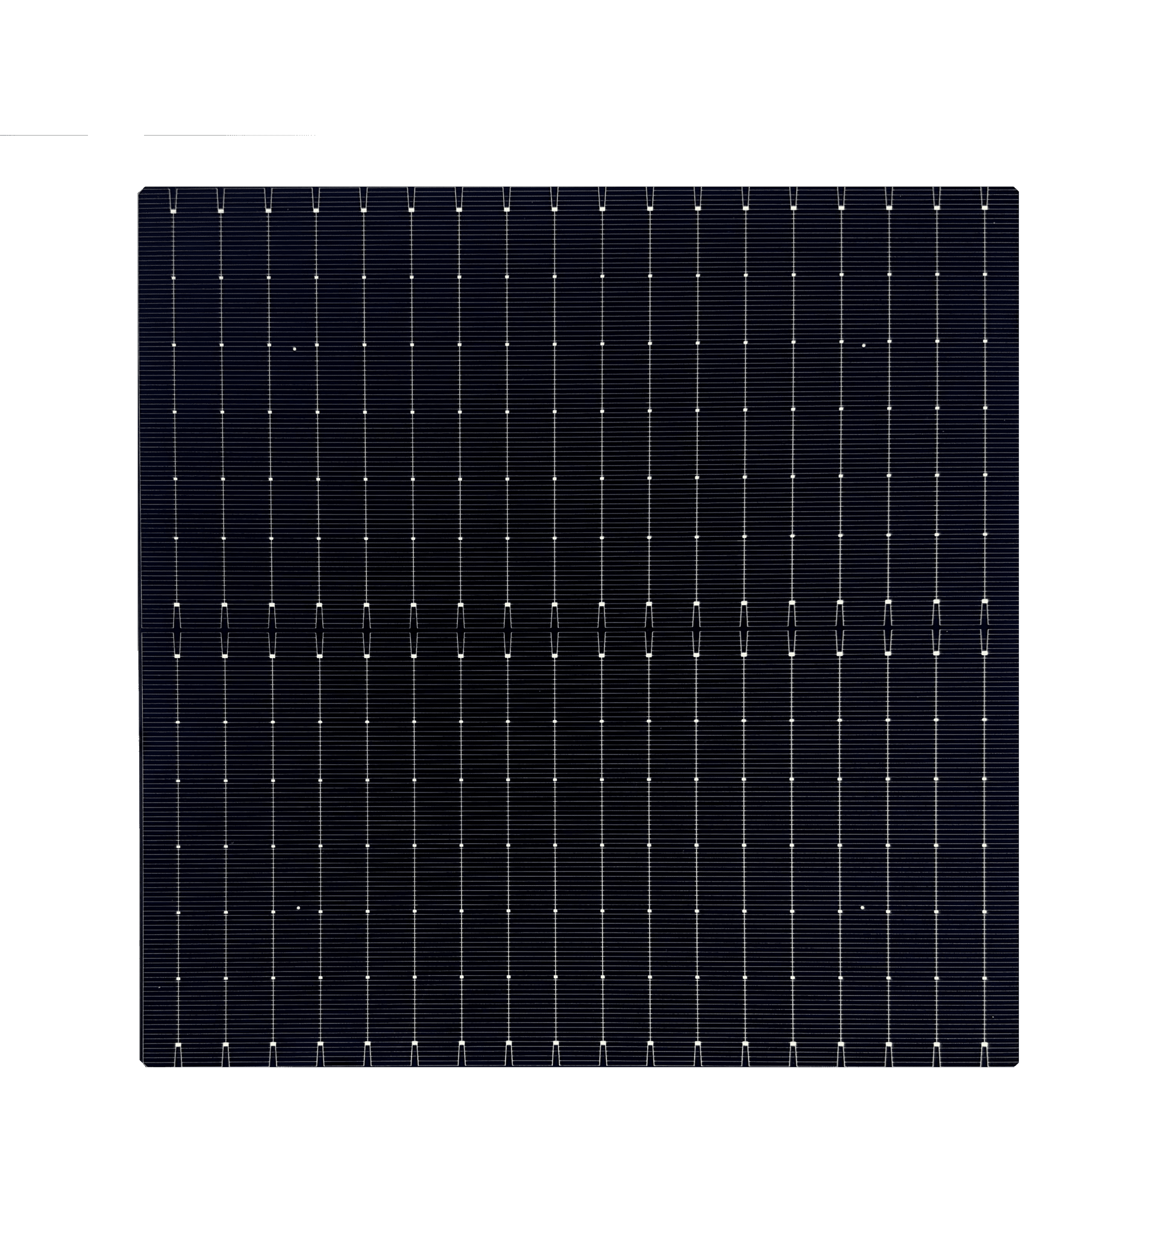Click the upper-right fiducial dot on the cell

point(864,345)
